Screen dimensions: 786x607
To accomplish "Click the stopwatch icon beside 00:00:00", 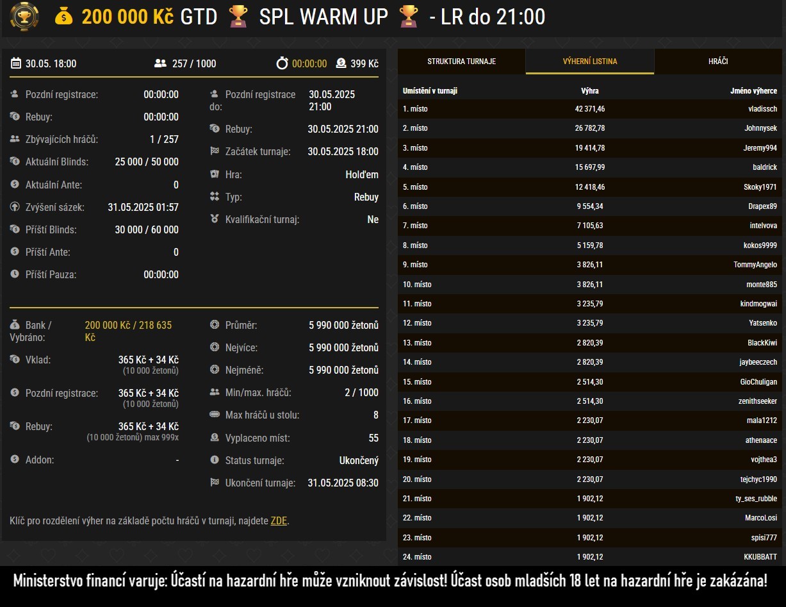I will (282, 63).
